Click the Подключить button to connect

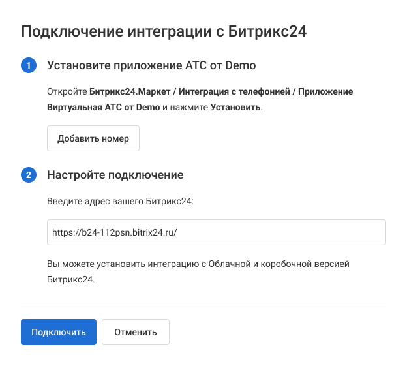59,332
